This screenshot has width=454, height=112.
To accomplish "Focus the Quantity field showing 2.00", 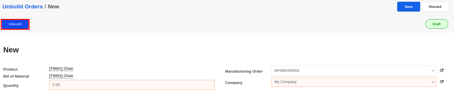I will click(x=132, y=85).
